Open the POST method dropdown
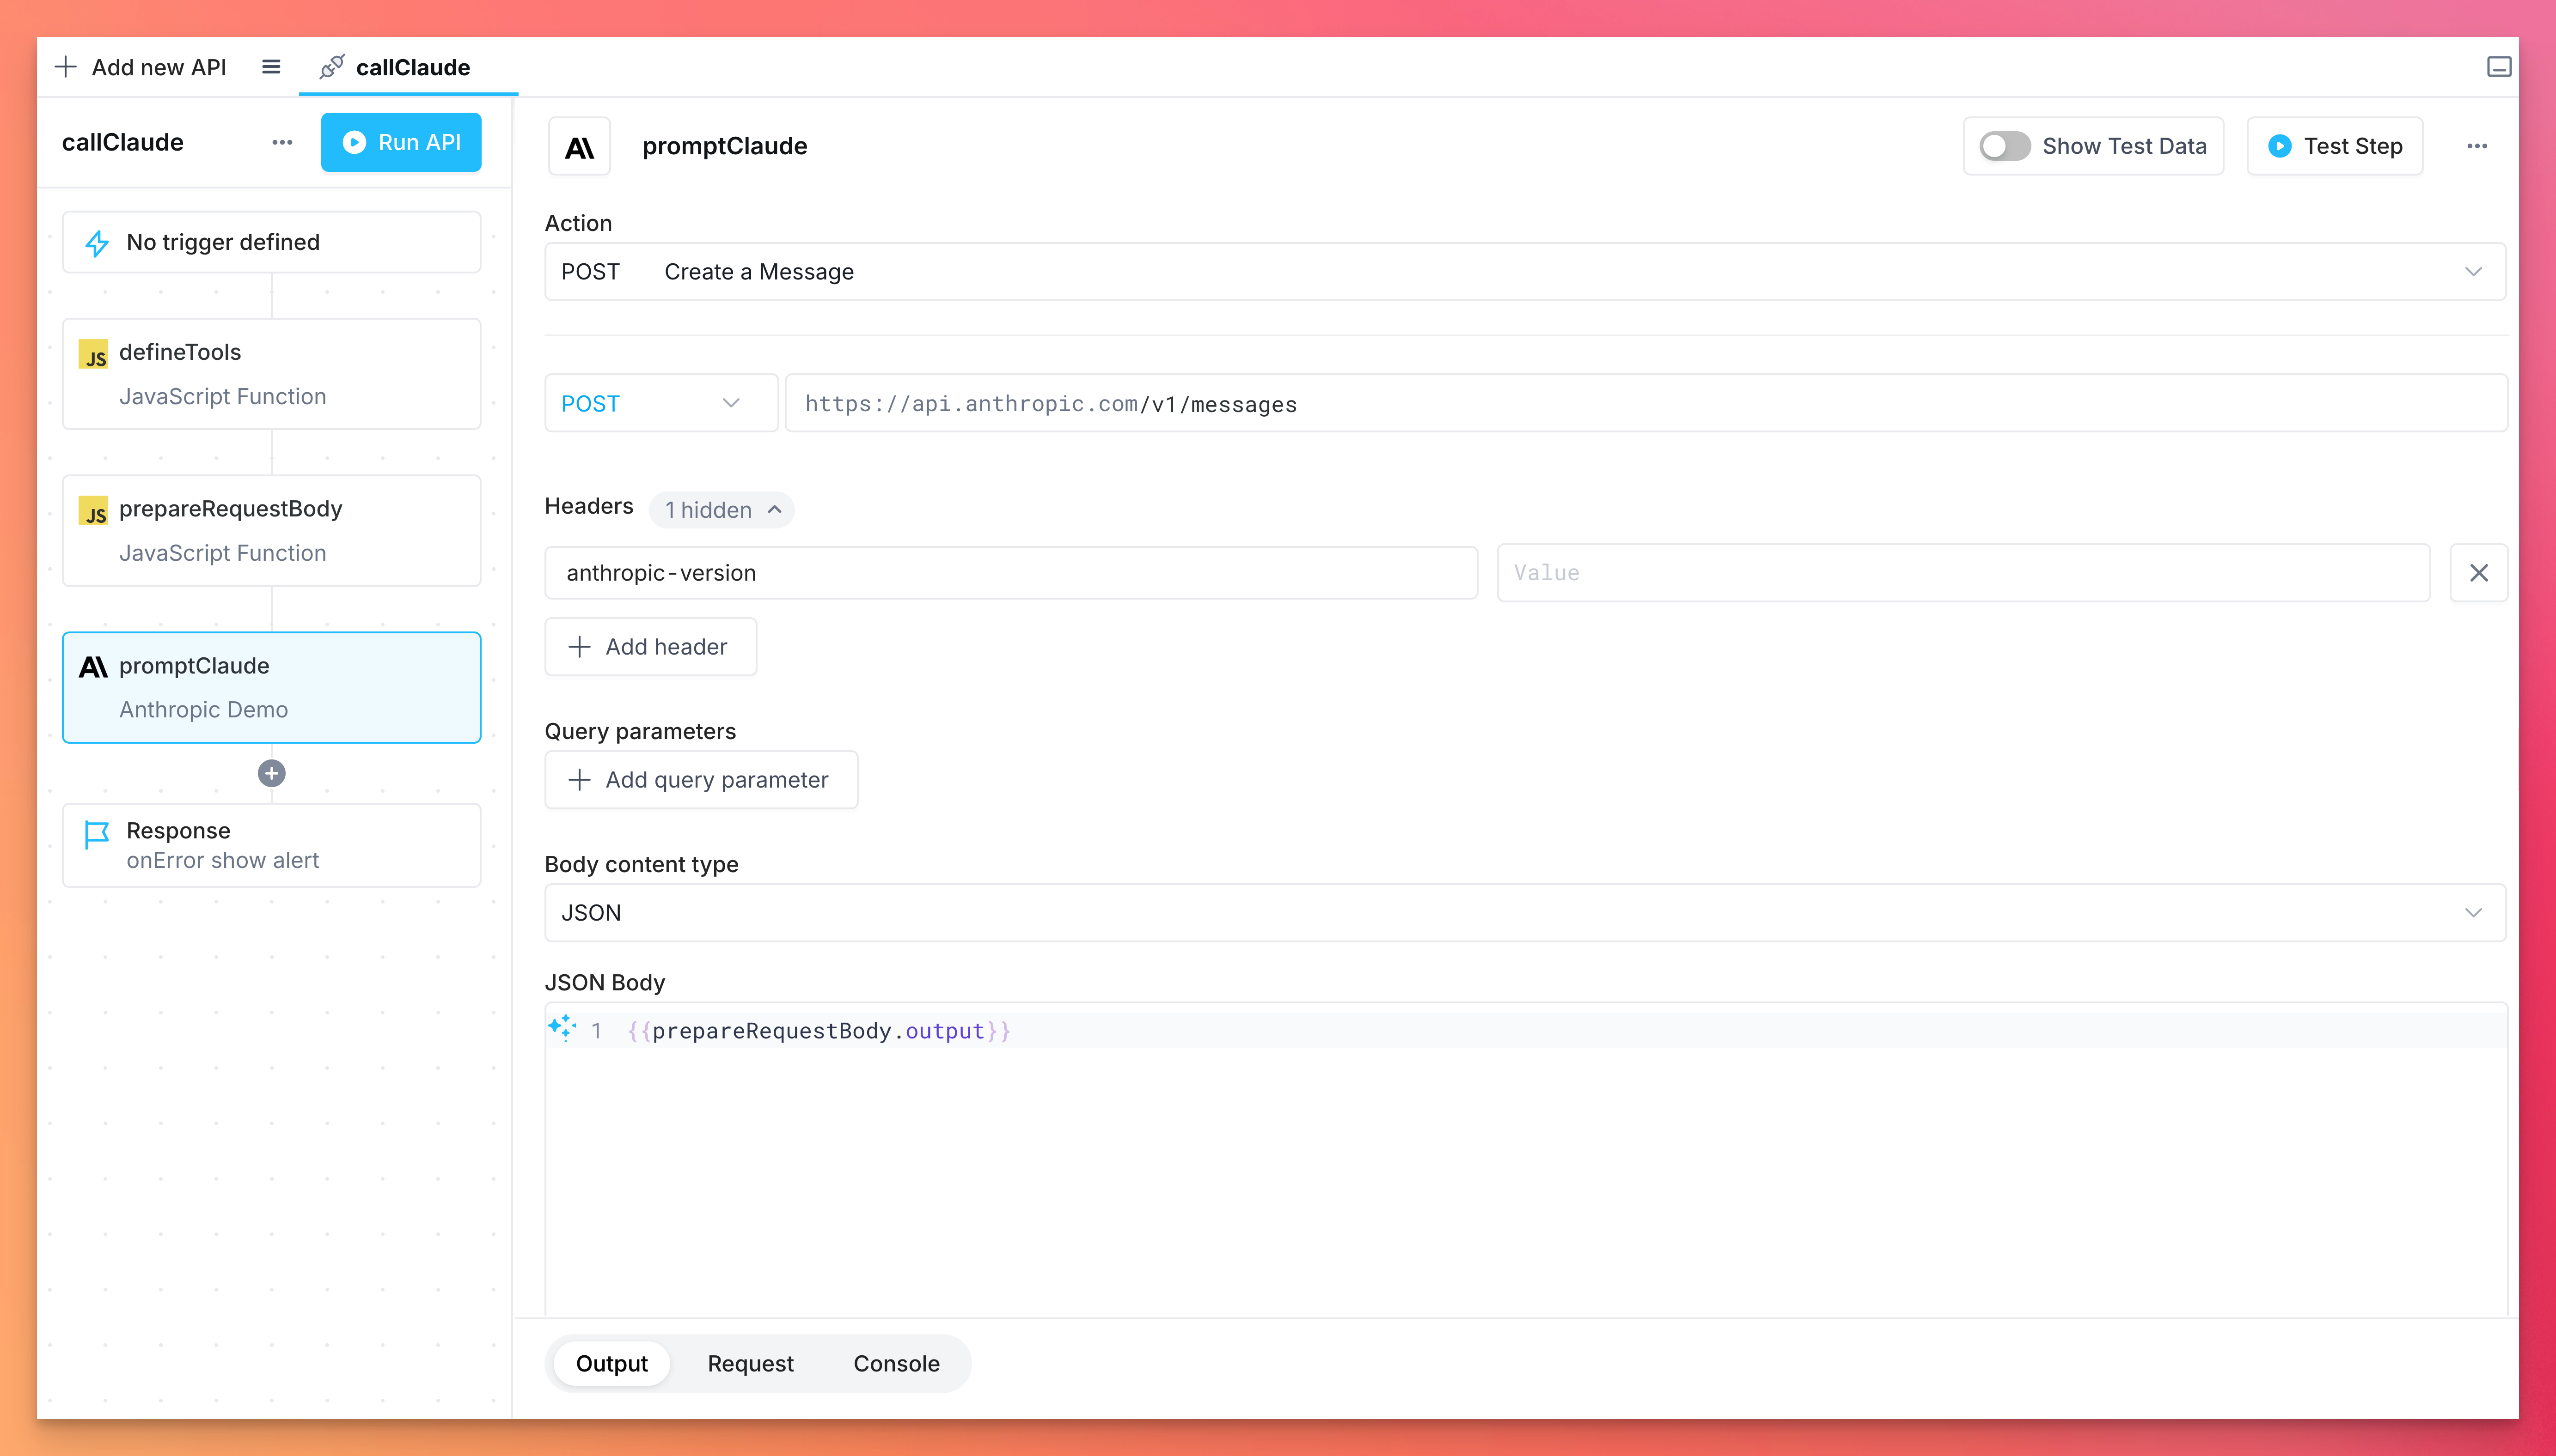The width and height of the screenshot is (2556, 1456). click(661, 403)
